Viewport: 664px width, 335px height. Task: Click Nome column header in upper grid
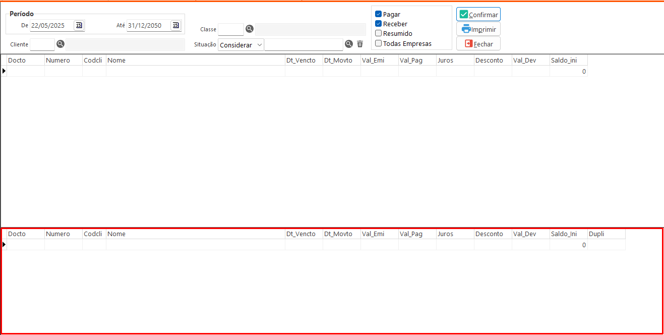(x=195, y=61)
